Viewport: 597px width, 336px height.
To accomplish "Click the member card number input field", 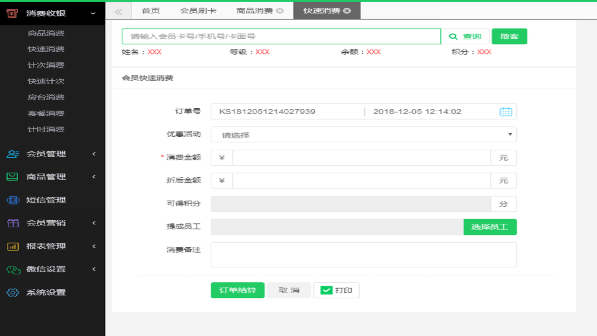I will click(x=281, y=36).
